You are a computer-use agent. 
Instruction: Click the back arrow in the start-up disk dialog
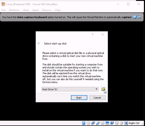(x=39, y=43)
